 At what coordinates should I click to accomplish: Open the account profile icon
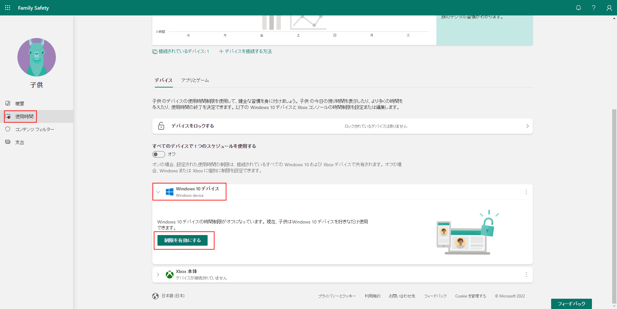(609, 8)
